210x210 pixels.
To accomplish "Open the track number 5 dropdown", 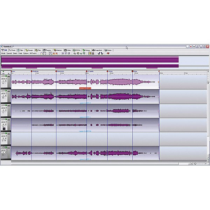I will pyautogui.click(x=4, y=138).
